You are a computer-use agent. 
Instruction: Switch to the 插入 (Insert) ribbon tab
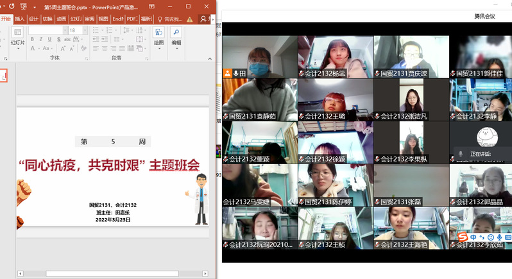(20, 19)
